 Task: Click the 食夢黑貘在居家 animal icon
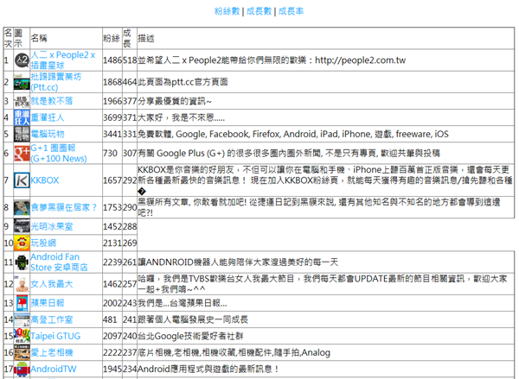tap(22, 207)
